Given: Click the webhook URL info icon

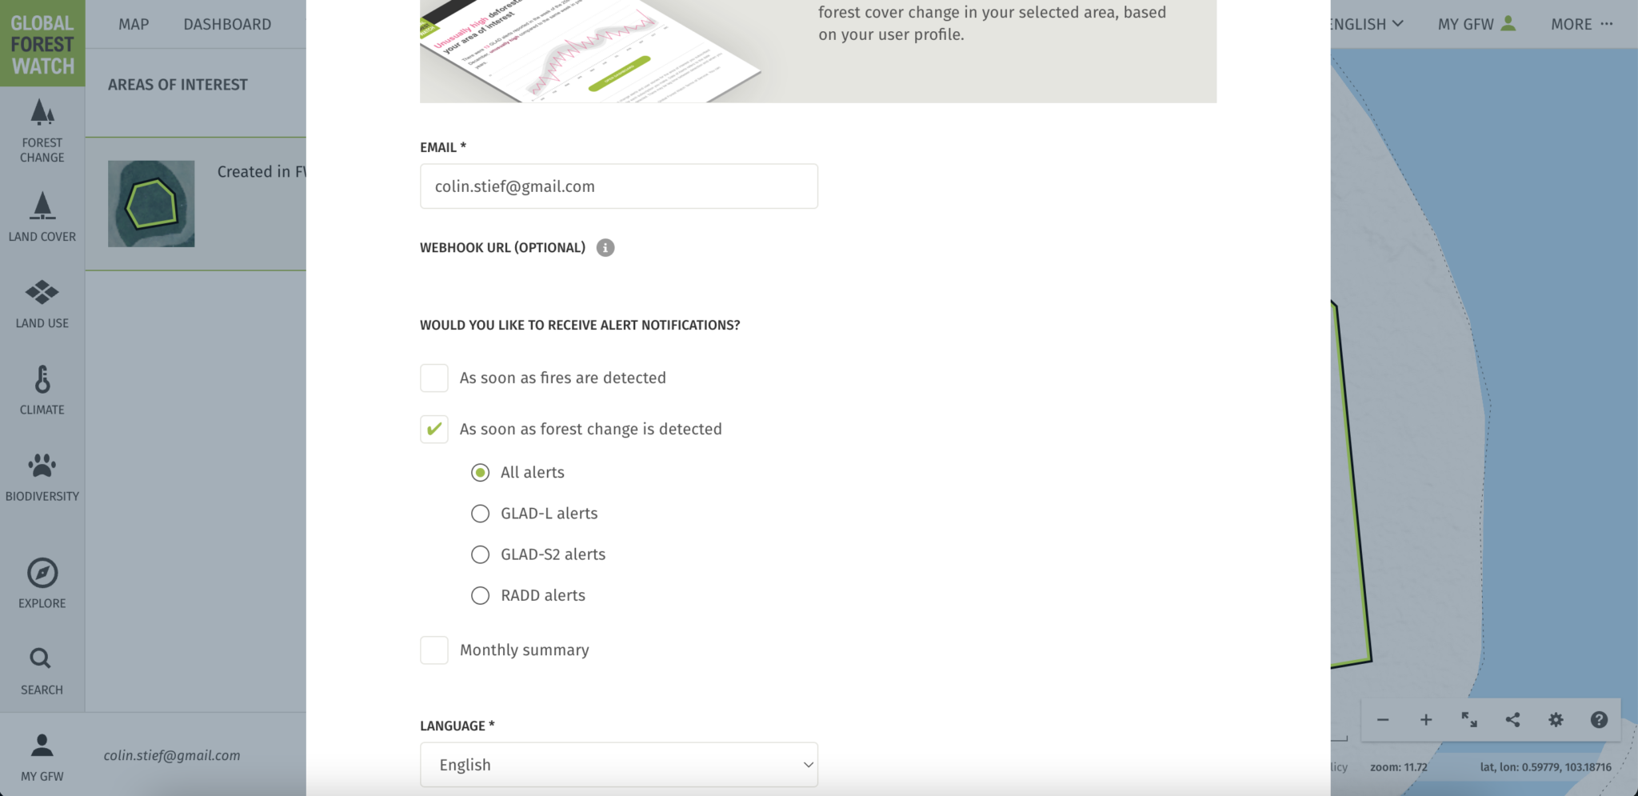Looking at the screenshot, I should [x=605, y=248].
